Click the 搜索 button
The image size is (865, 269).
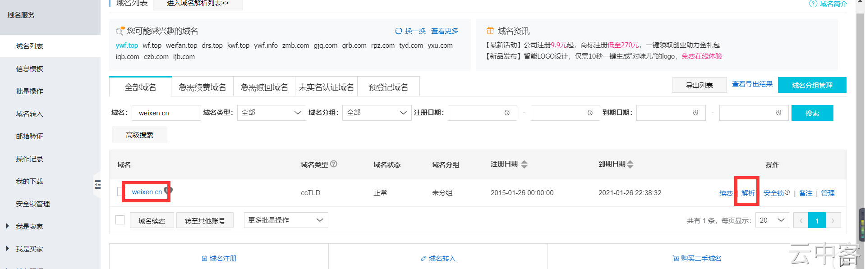click(x=812, y=113)
